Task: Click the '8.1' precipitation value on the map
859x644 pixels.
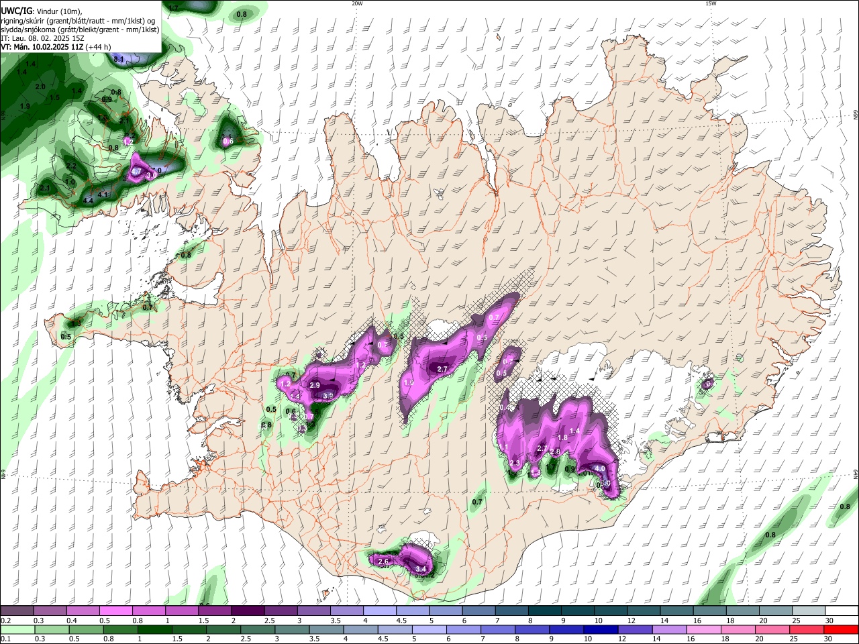Action: [119, 60]
